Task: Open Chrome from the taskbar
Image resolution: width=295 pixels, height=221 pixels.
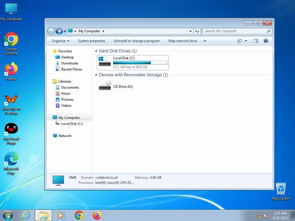Action: 79,215
